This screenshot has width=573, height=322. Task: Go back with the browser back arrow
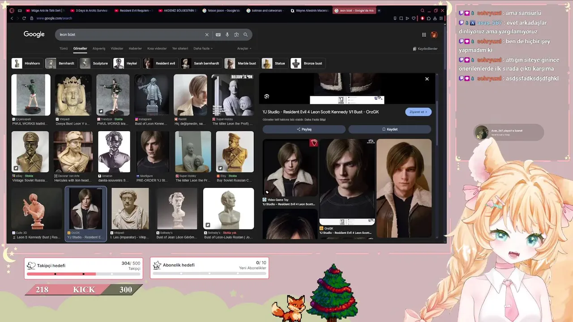click(x=12, y=18)
